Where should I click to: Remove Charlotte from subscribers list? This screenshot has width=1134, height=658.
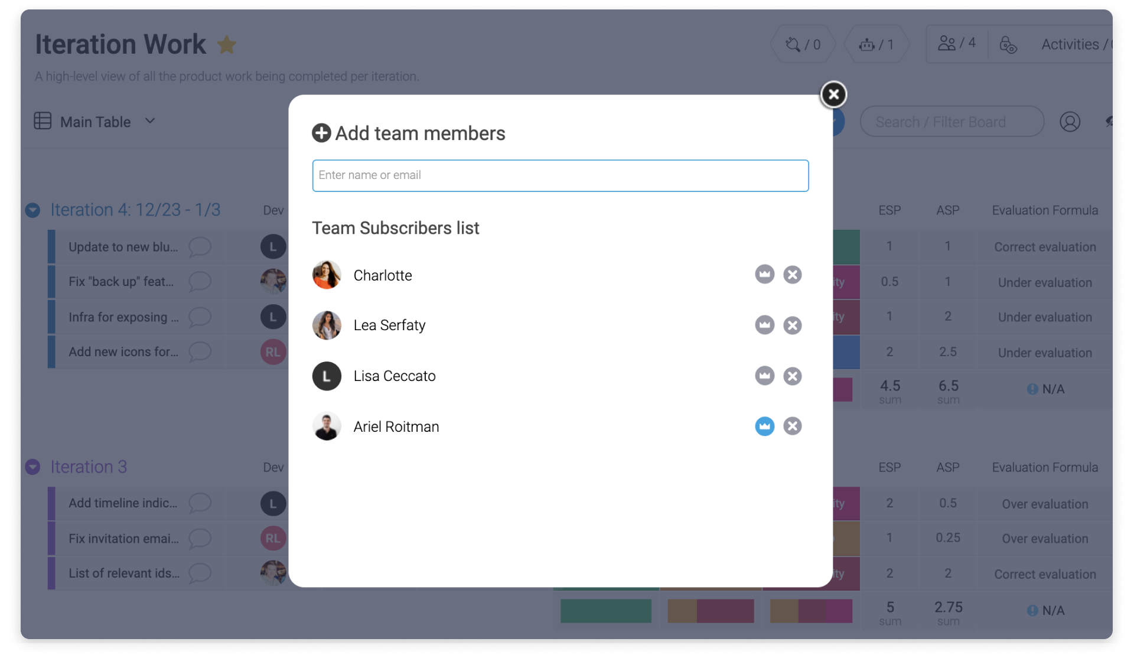click(x=792, y=275)
